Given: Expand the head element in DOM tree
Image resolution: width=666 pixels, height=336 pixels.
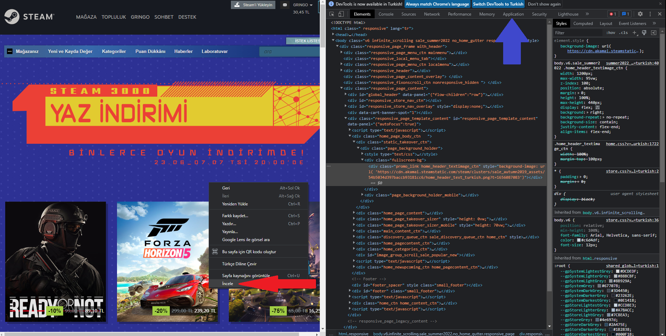Looking at the screenshot, I should coord(333,34).
